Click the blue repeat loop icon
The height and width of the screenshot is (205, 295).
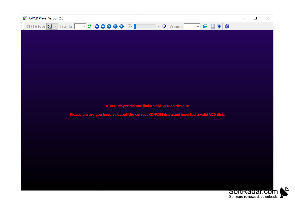(x=164, y=27)
